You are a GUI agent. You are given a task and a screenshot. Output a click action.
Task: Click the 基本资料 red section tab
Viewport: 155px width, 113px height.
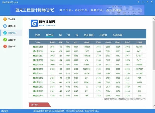tap(40, 105)
